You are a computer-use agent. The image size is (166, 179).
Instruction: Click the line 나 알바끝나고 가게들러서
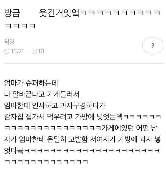coord(42,94)
